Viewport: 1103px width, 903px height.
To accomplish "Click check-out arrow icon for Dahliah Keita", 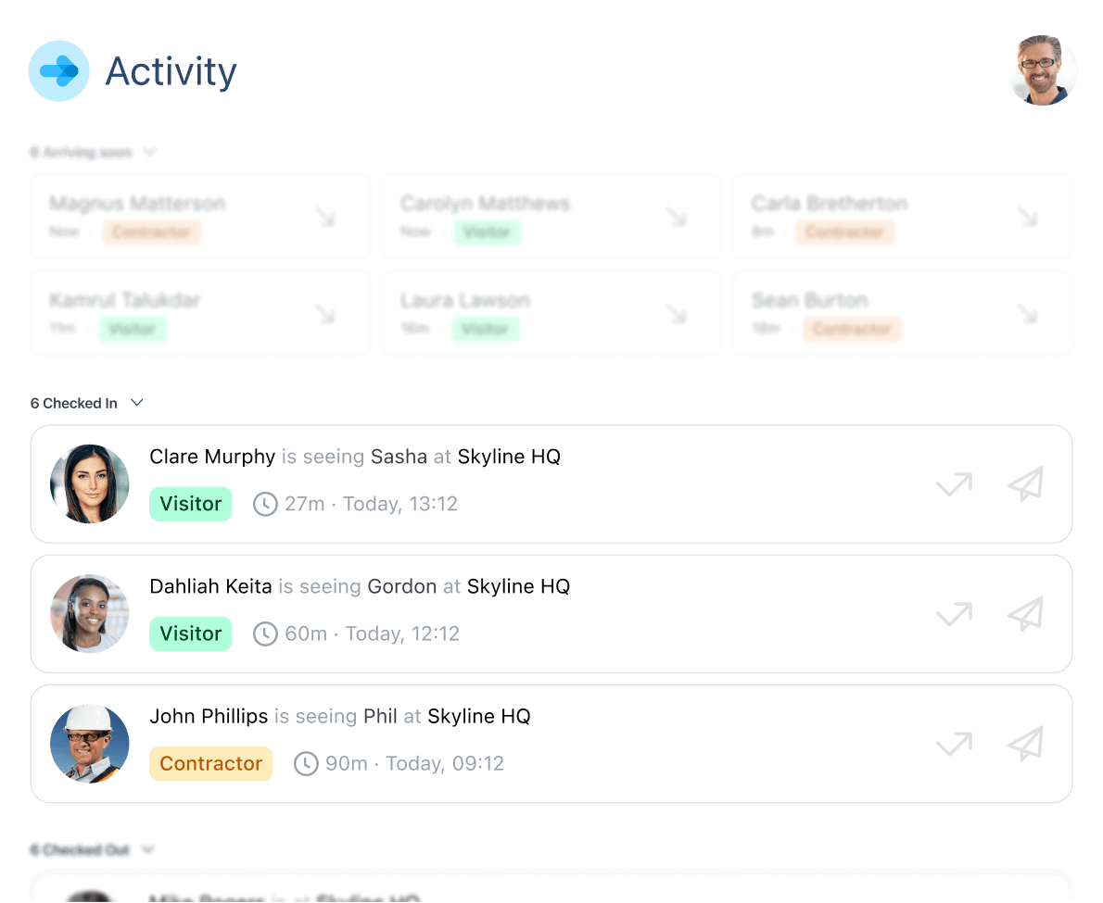I will coord(954,613).
